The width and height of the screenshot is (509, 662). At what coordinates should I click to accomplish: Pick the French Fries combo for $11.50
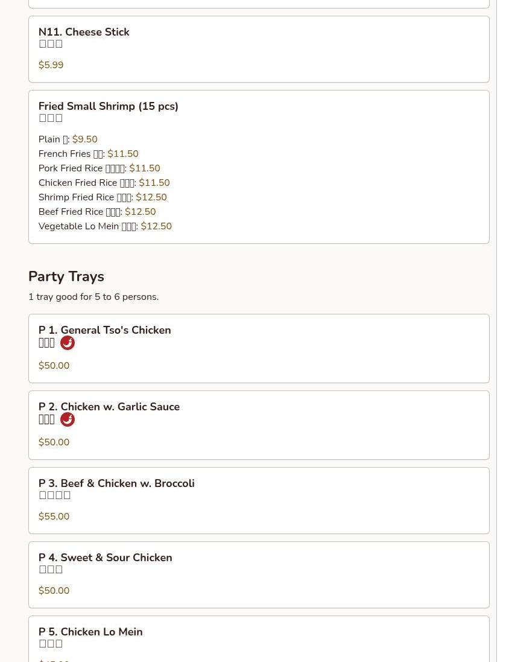click(x=88, y=154)
